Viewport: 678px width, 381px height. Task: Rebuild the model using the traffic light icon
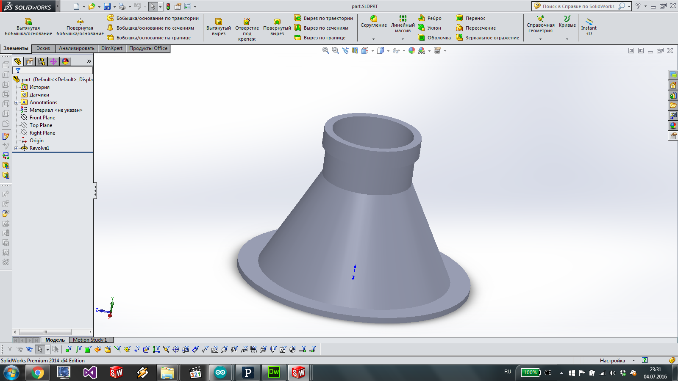tap(168, 6)
